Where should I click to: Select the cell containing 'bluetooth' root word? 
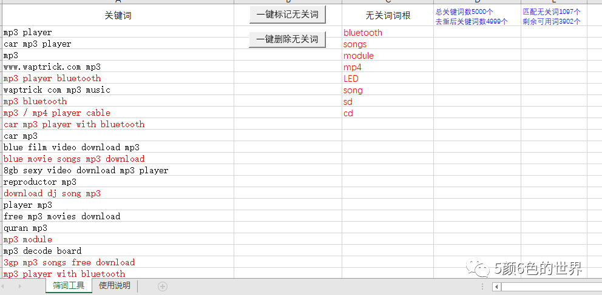click(387, 33)
